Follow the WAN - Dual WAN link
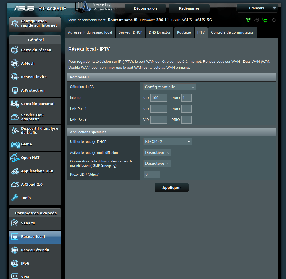Viewport: 286px width, 279px height. pyautogui.click(x=252, y=62)
